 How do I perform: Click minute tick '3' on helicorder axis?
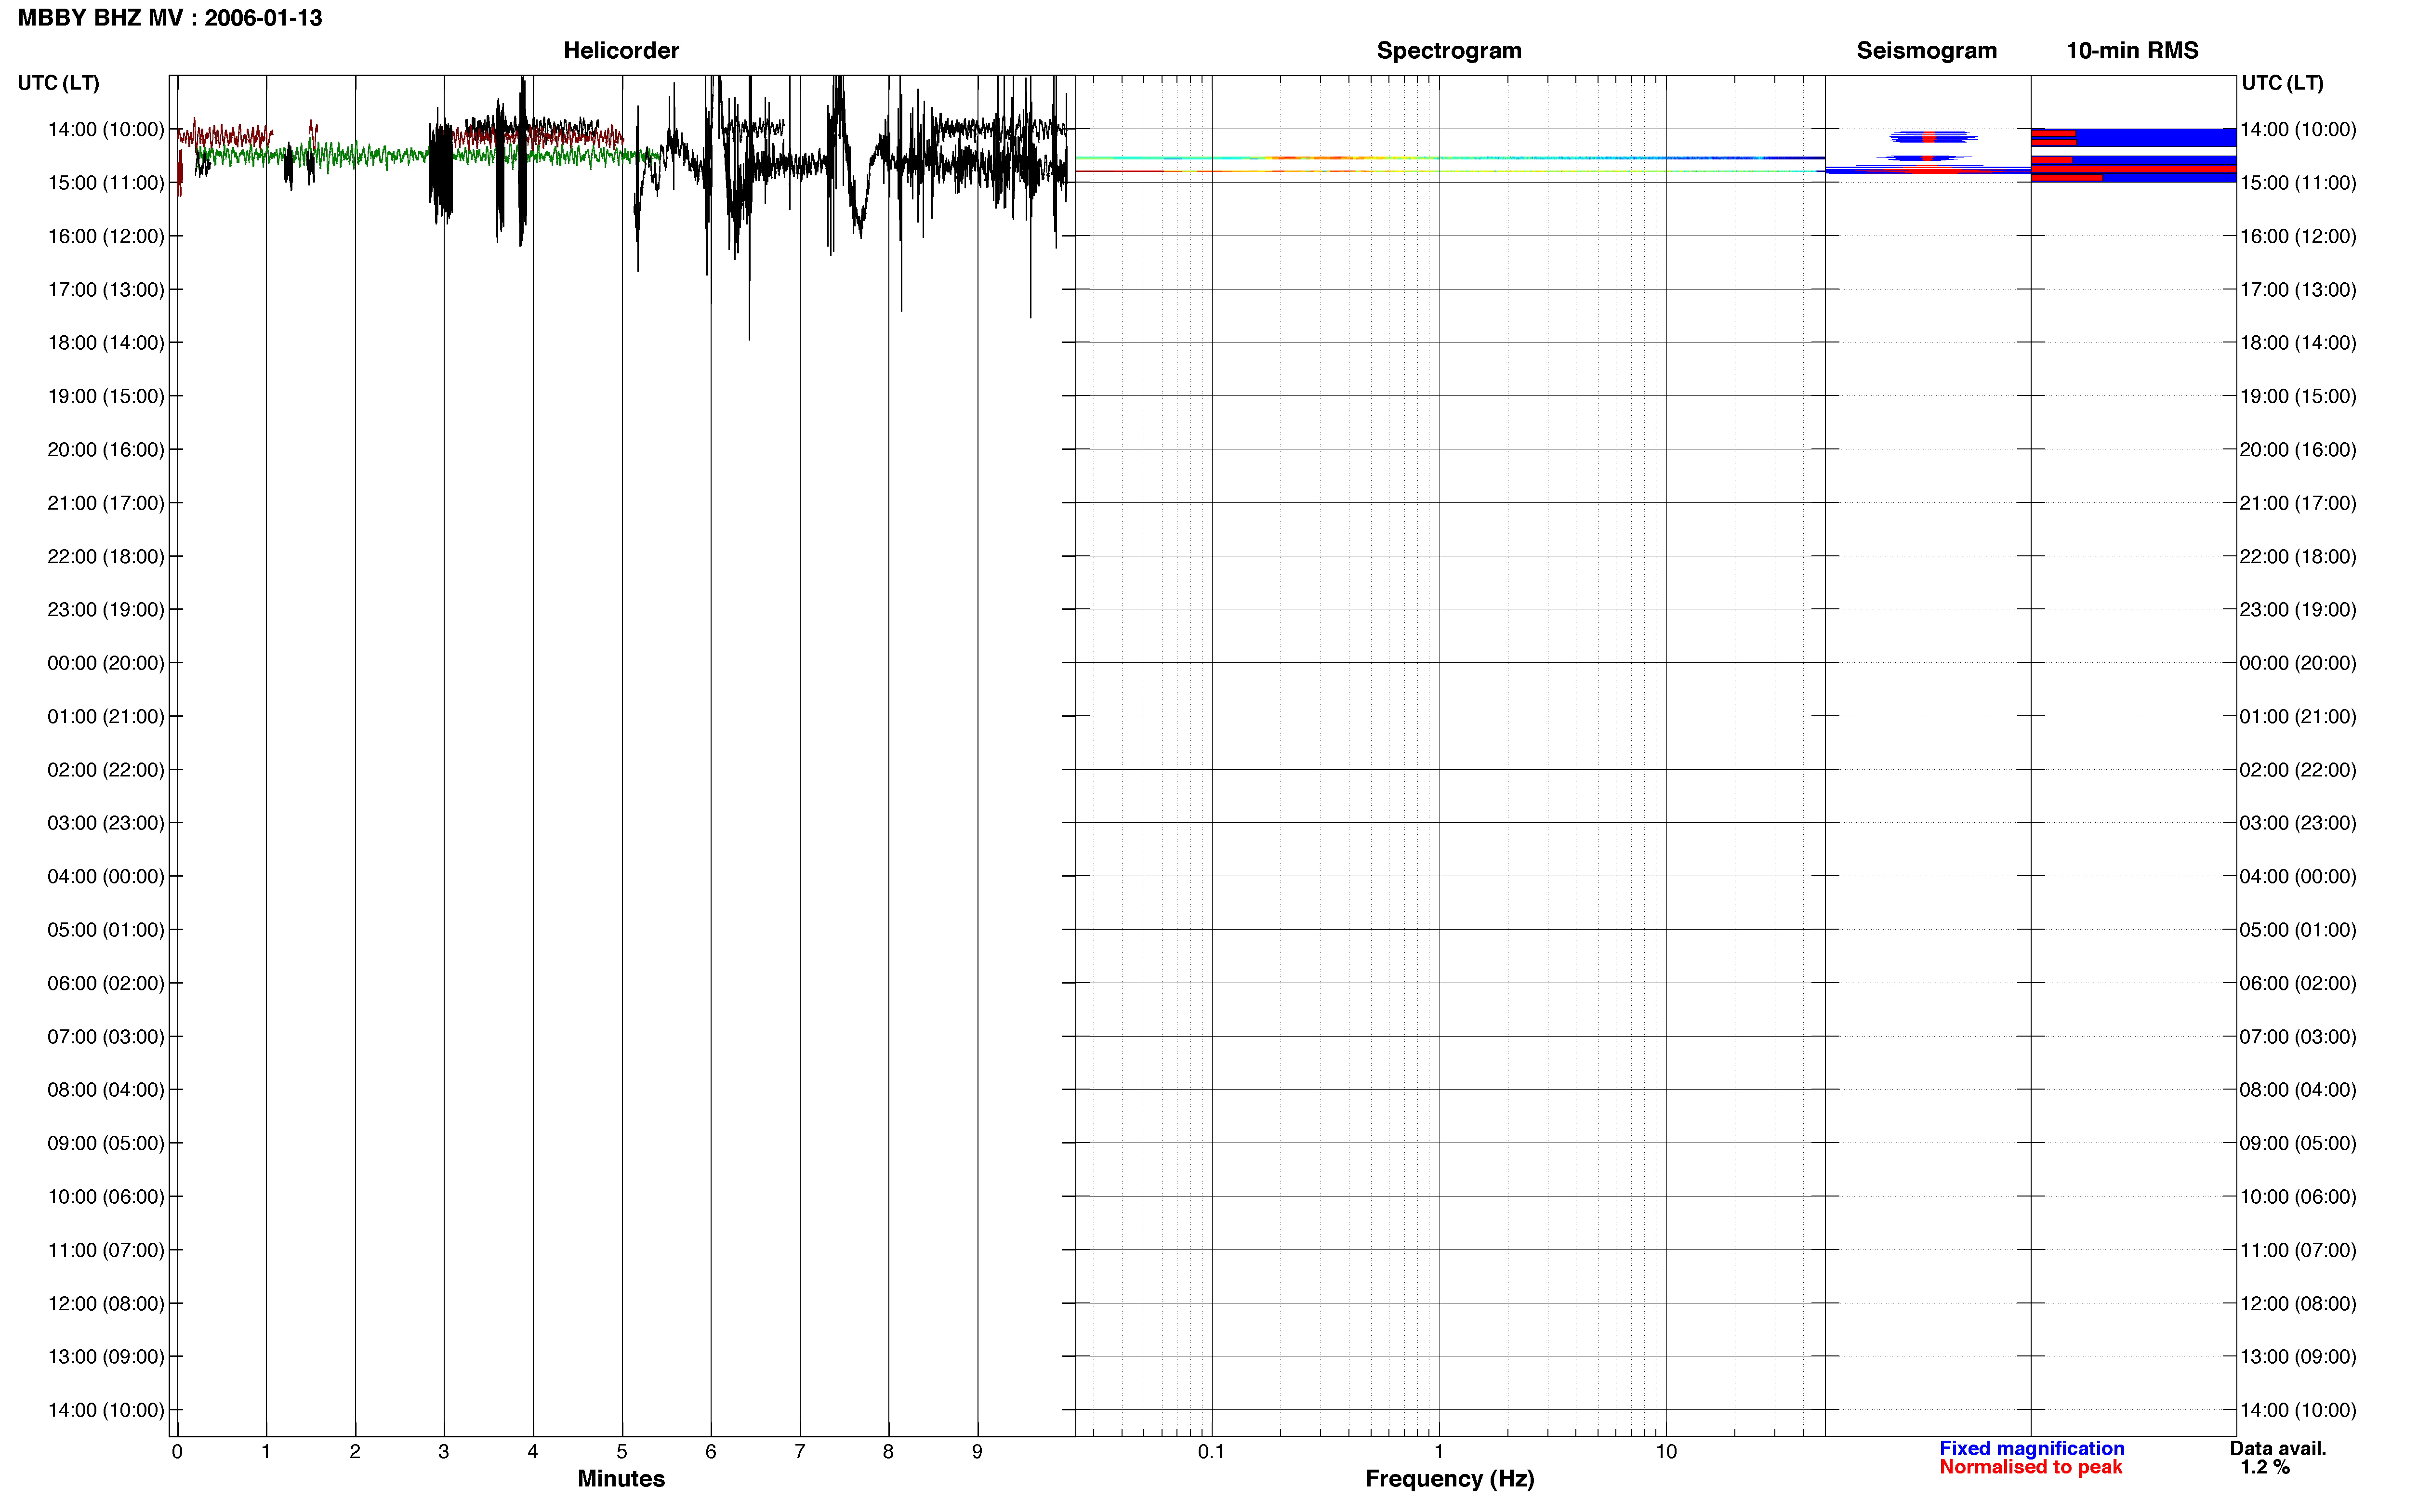coord(444,1452)
